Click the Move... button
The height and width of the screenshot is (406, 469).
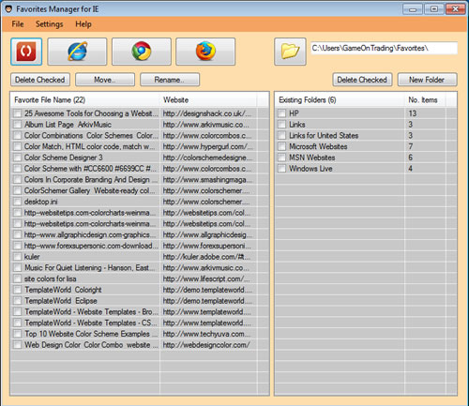point(105,80)
